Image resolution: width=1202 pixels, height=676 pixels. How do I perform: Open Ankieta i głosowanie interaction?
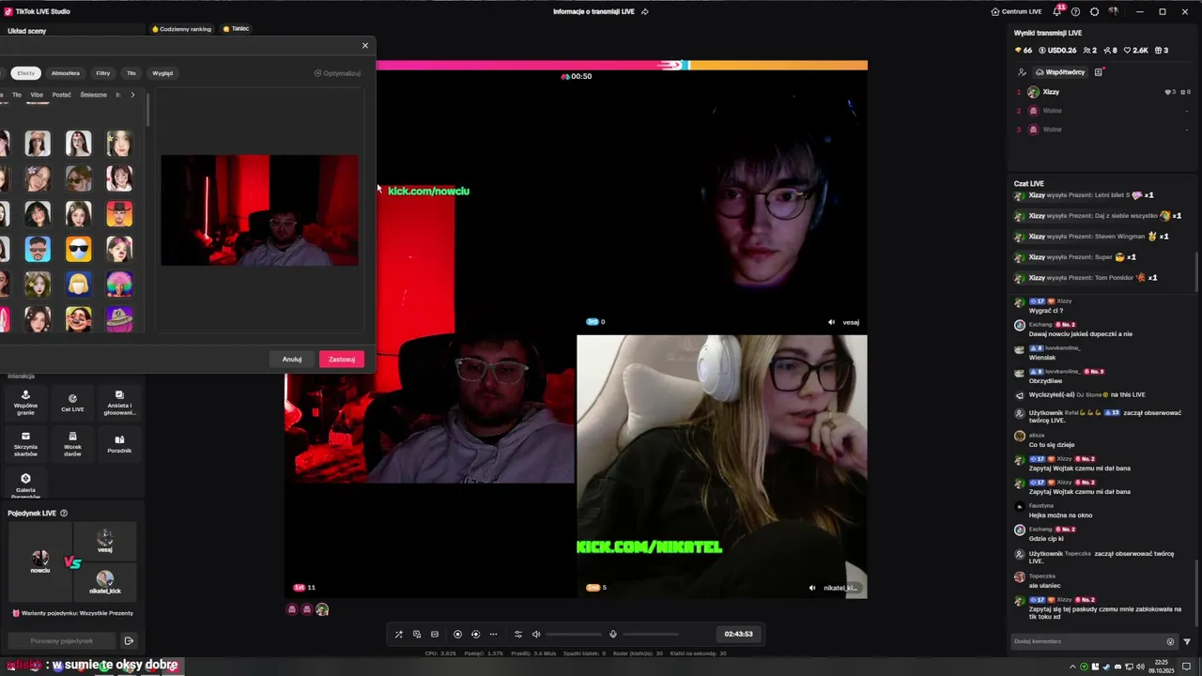(x=119, y=403)
